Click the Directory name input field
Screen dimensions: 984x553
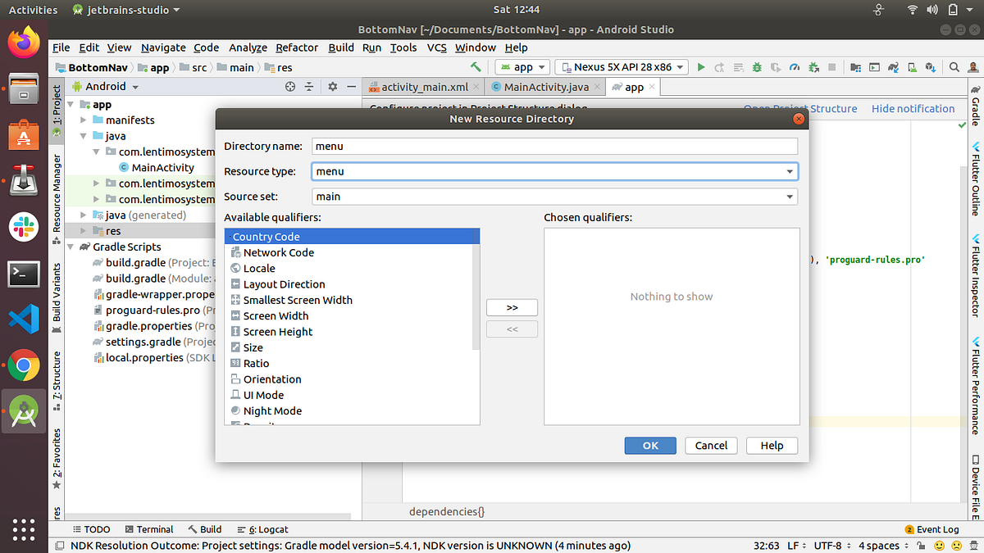[555, 146]
